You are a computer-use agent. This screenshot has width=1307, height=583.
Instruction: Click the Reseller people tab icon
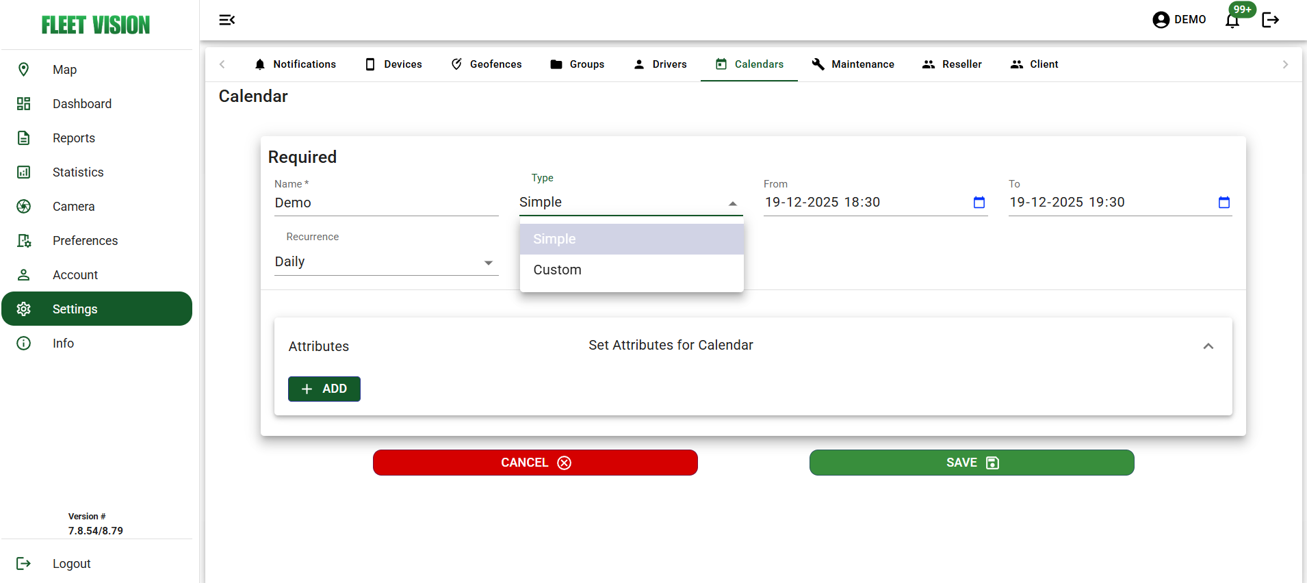coord(929,64)
